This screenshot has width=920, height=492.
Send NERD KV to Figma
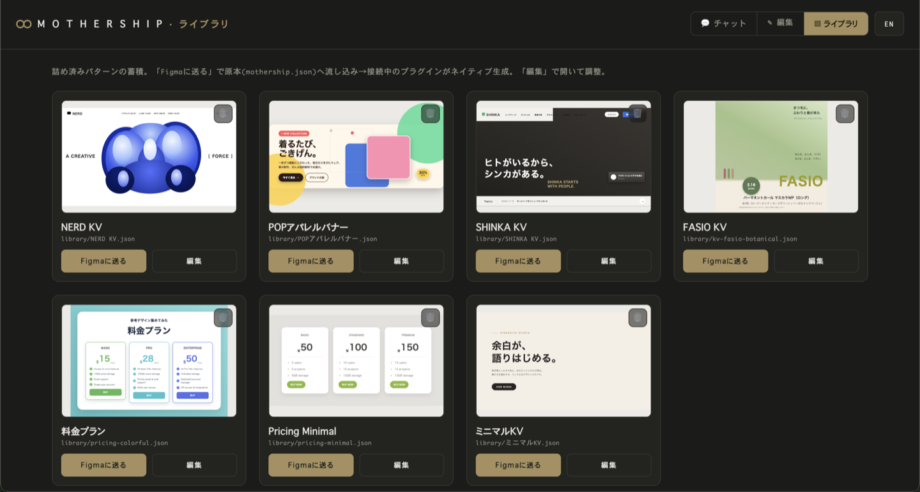point(103,261)
